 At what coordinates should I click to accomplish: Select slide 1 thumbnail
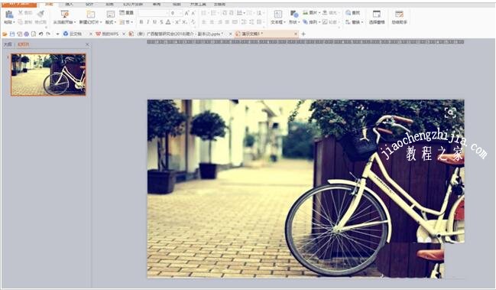pyautogui.click(x=48, y=75)
